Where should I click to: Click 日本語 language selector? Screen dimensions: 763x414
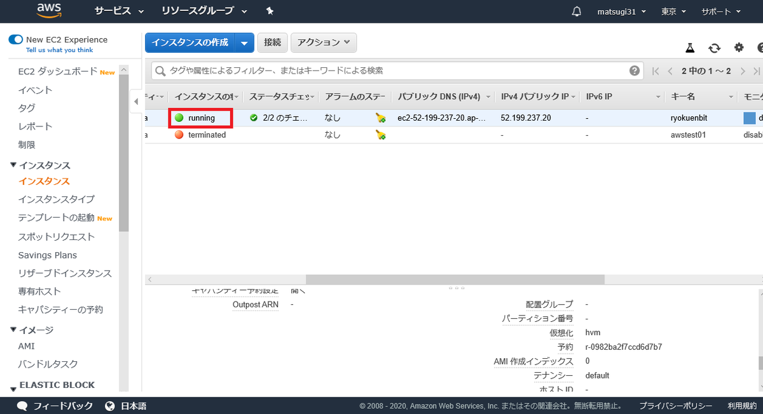click(134, 406)
